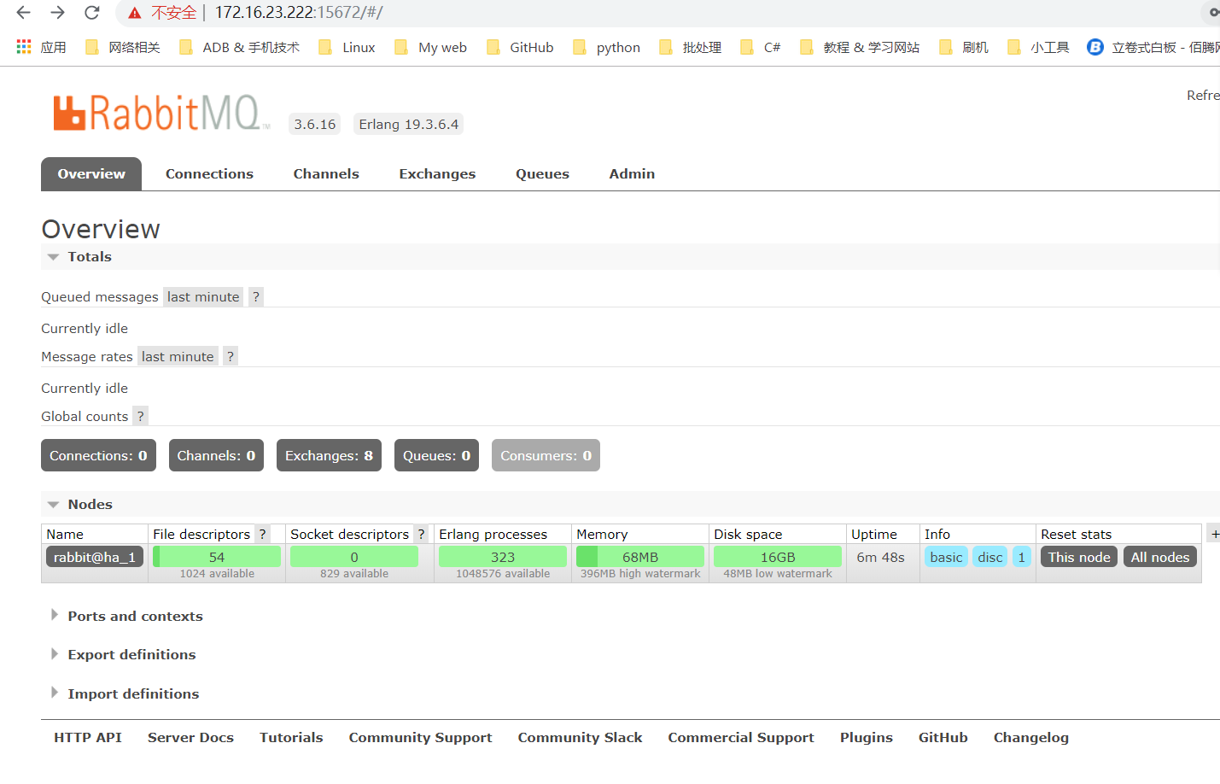Image resolution: width=1220 pixels, height=784 pixels.
Task: Open the C# bookmark folder
Action: click(x=760, y=47)
